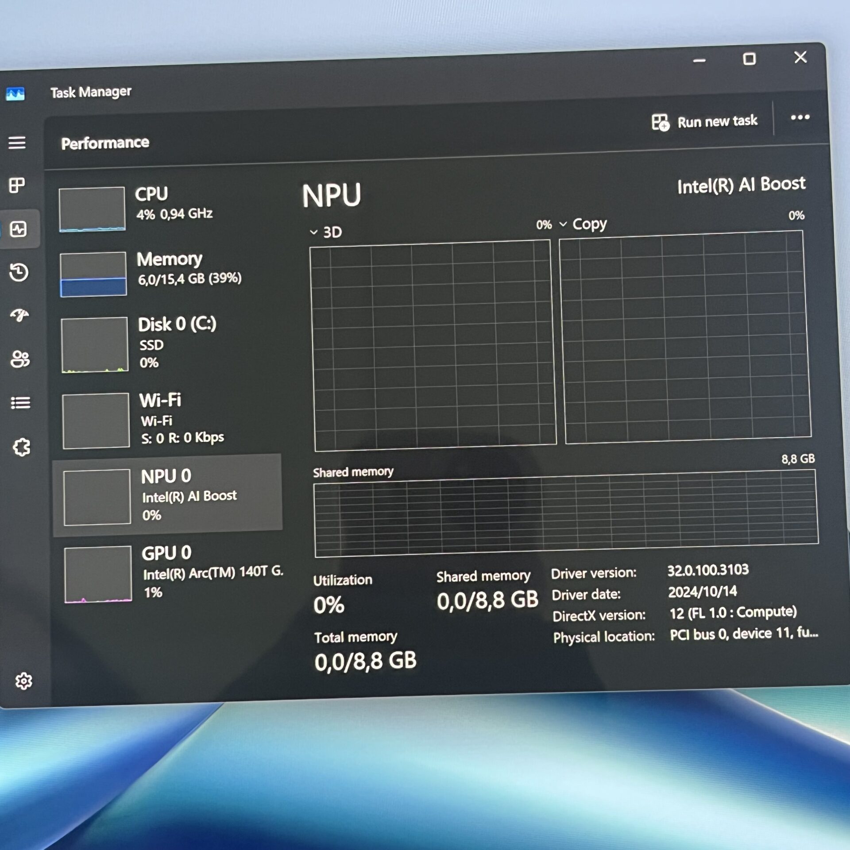Click Run new task button
Screen dimensions: 850x850
pos(704,122)
